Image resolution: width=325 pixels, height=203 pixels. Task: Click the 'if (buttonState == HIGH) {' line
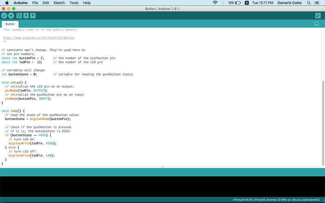28,135
